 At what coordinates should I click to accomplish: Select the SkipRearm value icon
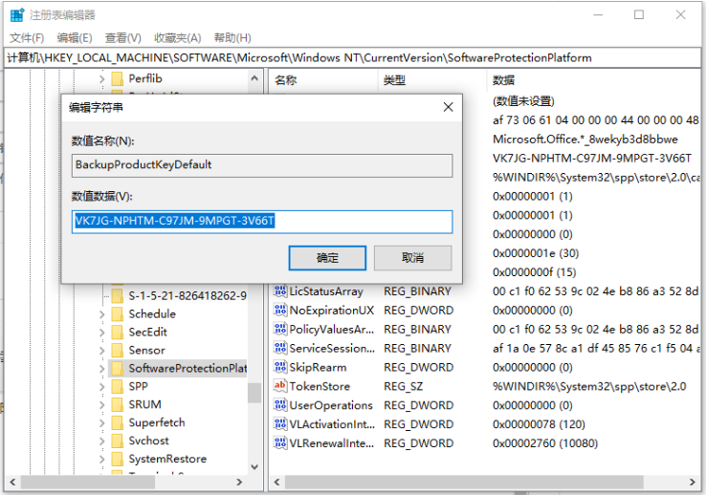[280, 368]
